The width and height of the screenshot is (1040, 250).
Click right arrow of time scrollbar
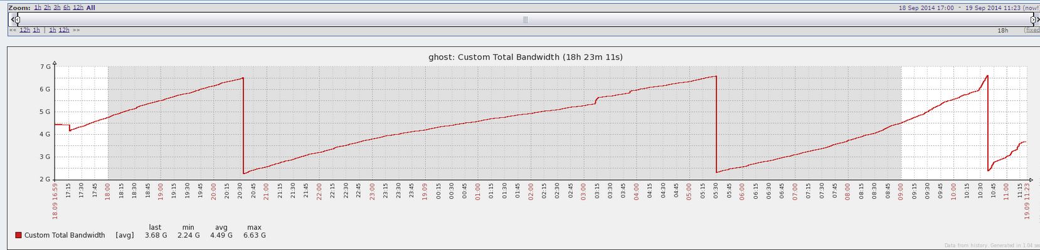[x=1037, y=19]
